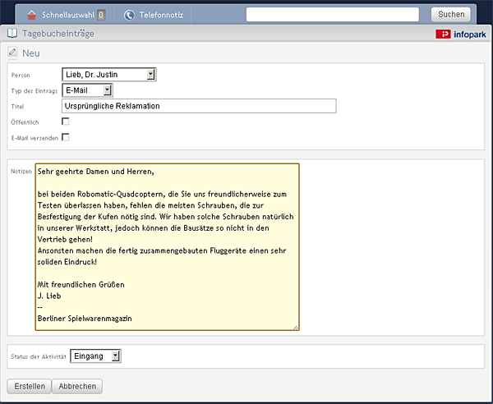Click the Suchen button
493x404 pixels.
pos(451,15)
